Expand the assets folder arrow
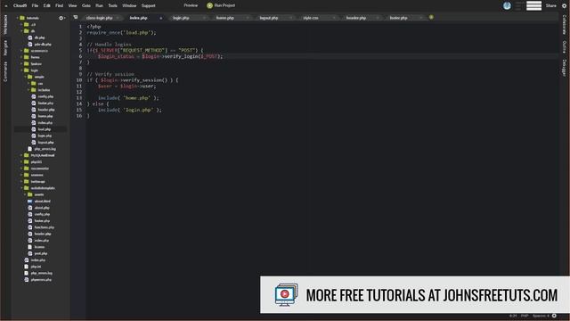 pos(25,194)
